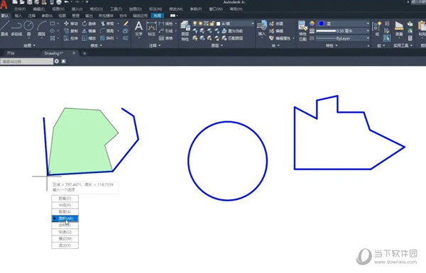Click the Undo arrow in quick access toolbar
This screenshot has height=273, width=426.
[66, 2]
